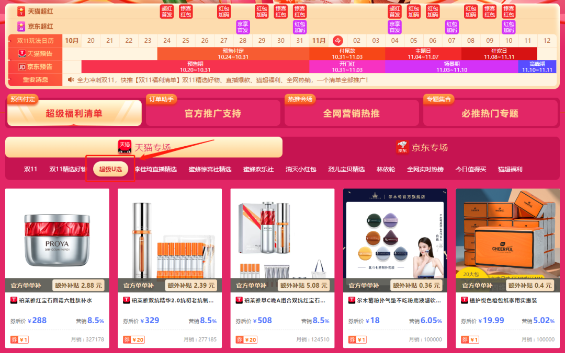Click the 必推热门专题 button

pyautogui.click(x=490, y=113)
